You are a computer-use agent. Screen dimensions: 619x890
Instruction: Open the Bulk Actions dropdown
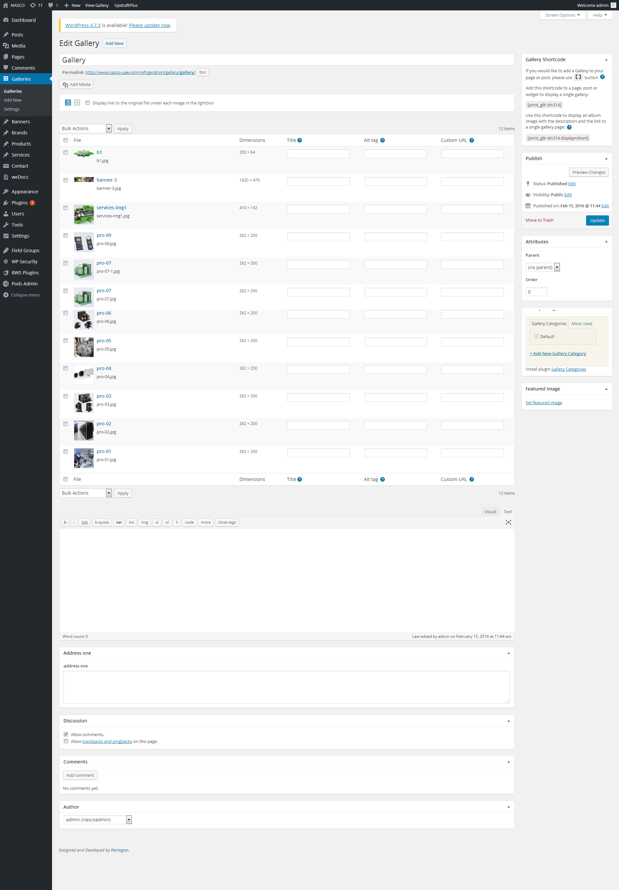coord(85,128)
